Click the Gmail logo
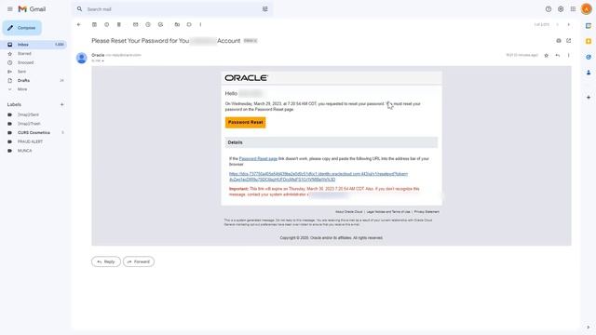Image resolution: width=596 pixels, height=335 pixels. pyautogui.click(x=32, y=9)
